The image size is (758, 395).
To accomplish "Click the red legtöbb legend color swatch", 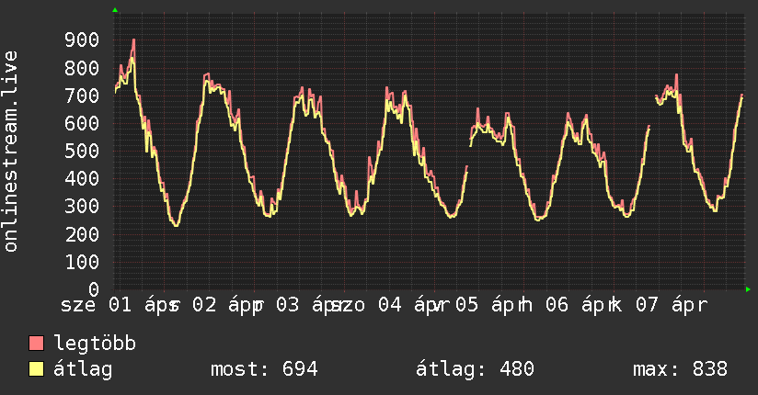I will (37, 344).
